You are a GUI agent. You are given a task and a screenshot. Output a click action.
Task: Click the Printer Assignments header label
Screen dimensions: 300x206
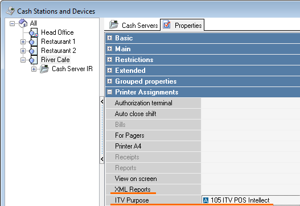pyautogui.click(x=146, y=92)
